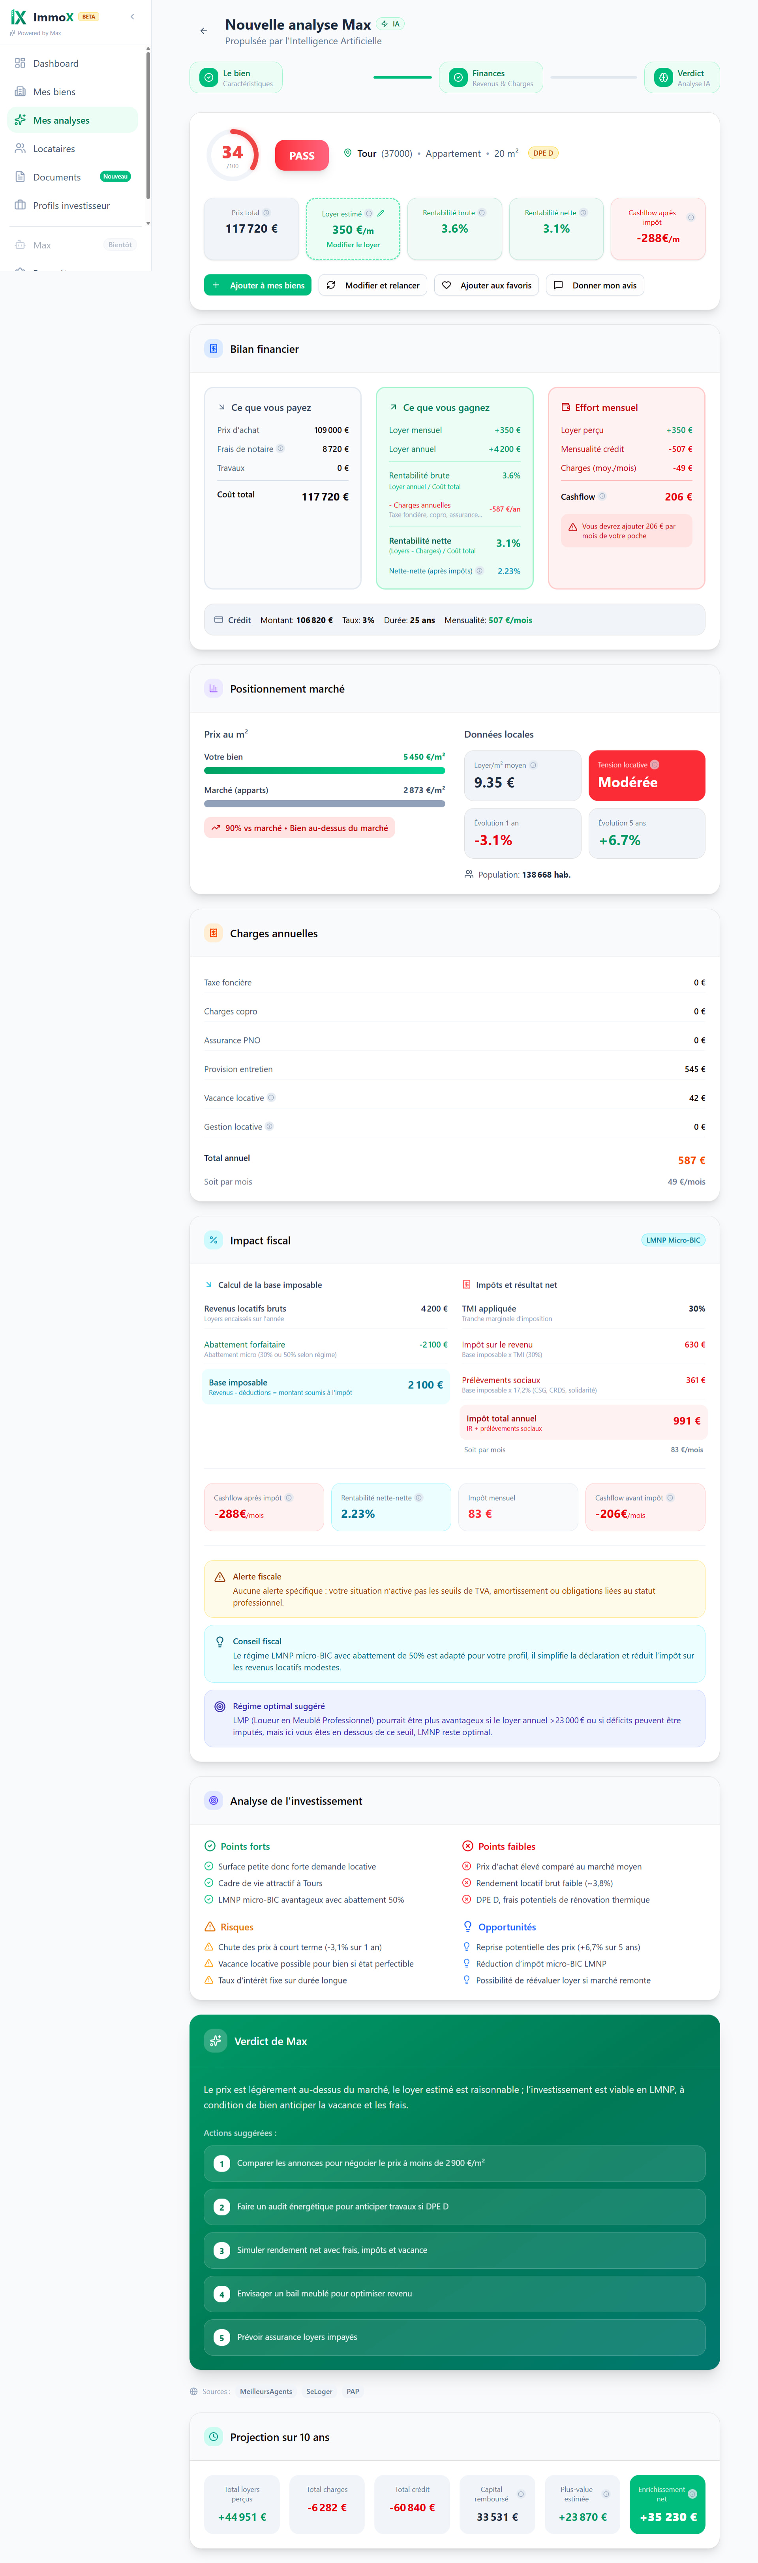Screen dimensions: 758x2563
Task: Click the Donner mon avis comment icon
Action: (558, 286)
